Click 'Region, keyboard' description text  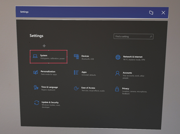(x=48, y=90)
